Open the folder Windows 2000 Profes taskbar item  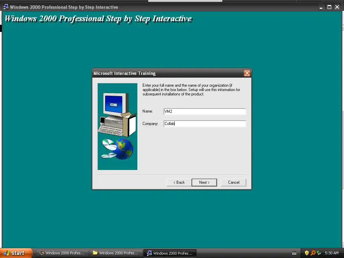point(116,253)
